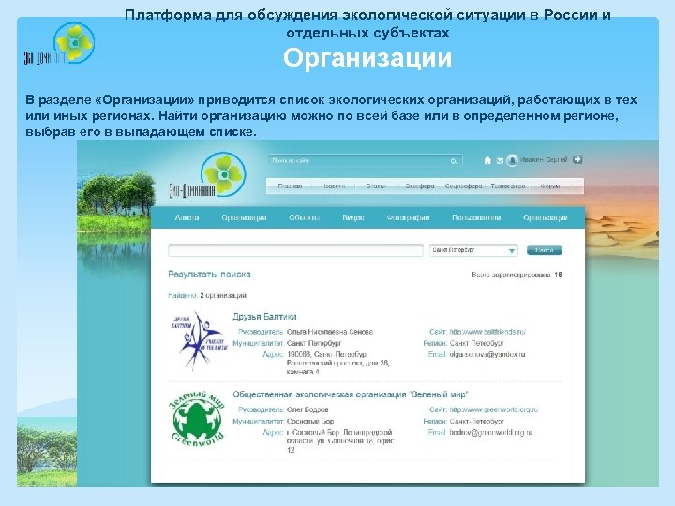Click the Найти search button

(545, 250)
